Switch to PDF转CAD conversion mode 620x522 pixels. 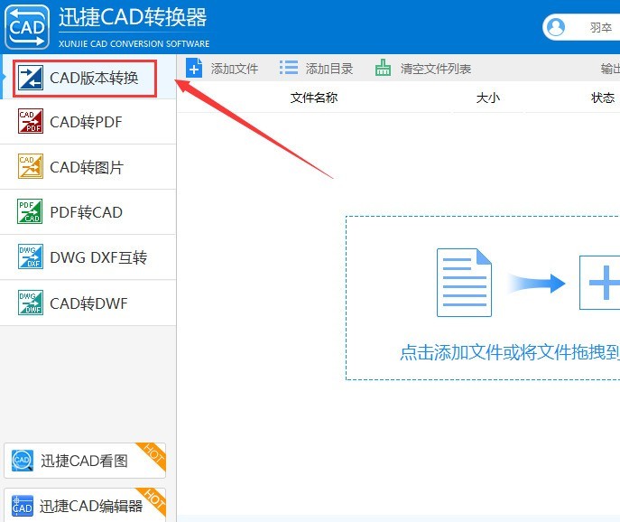[x=86, y=212]
